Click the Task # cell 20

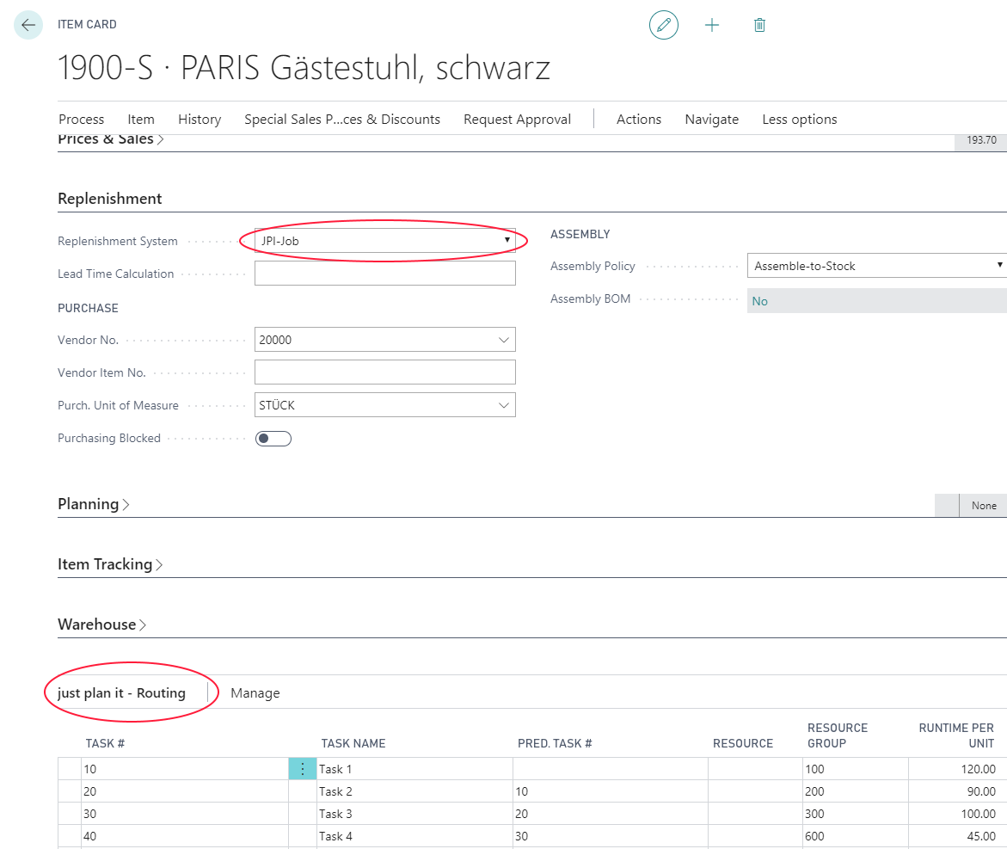coord(185,791)
